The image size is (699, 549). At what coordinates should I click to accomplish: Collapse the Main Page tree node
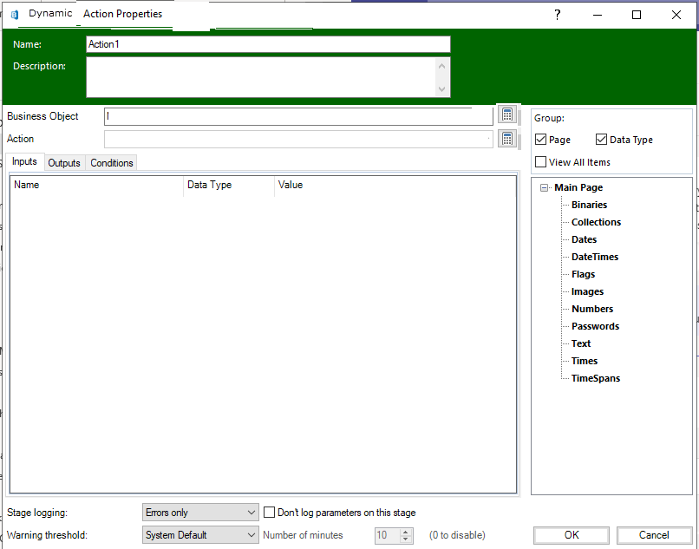(x=544, y=187)
